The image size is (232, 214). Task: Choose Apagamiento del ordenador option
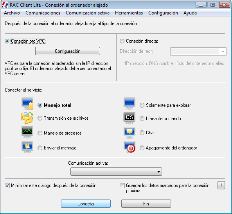(x=142, y=148)
